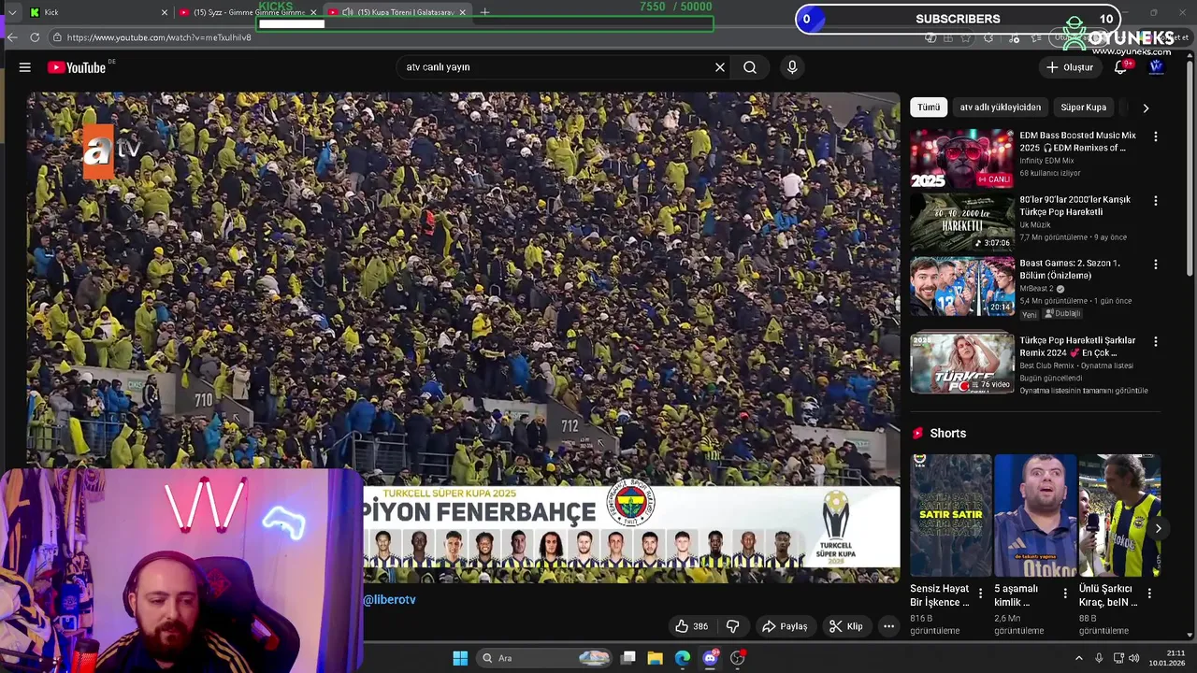Screen dimensions: 1197x673
Task: Switch to Kupa Töreni Galatasaray tab
Action: [397, 12]
